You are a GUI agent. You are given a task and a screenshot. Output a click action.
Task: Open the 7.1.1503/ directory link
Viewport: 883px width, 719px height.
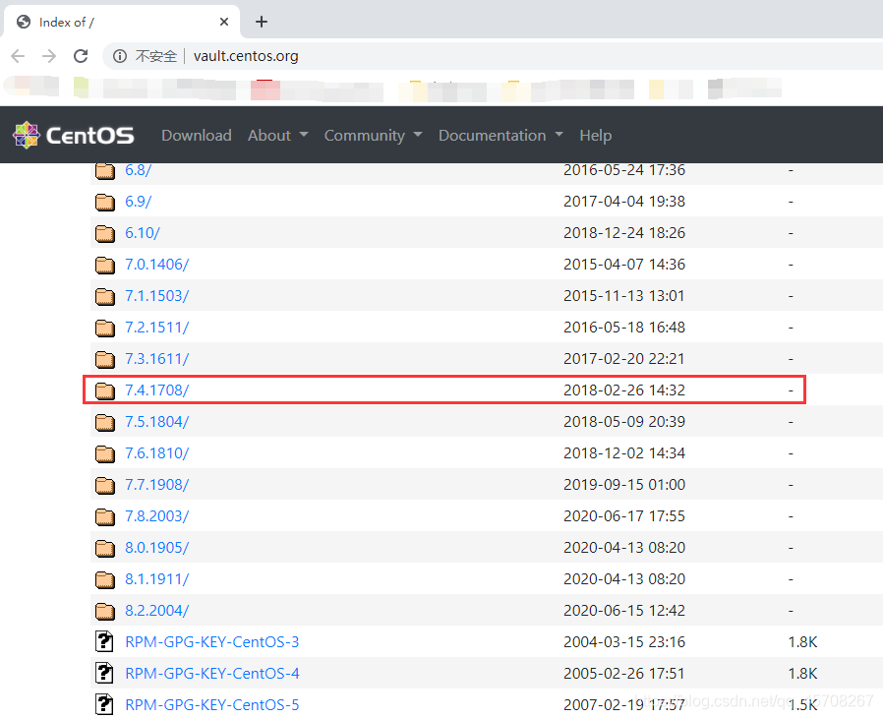coord(157,296)
